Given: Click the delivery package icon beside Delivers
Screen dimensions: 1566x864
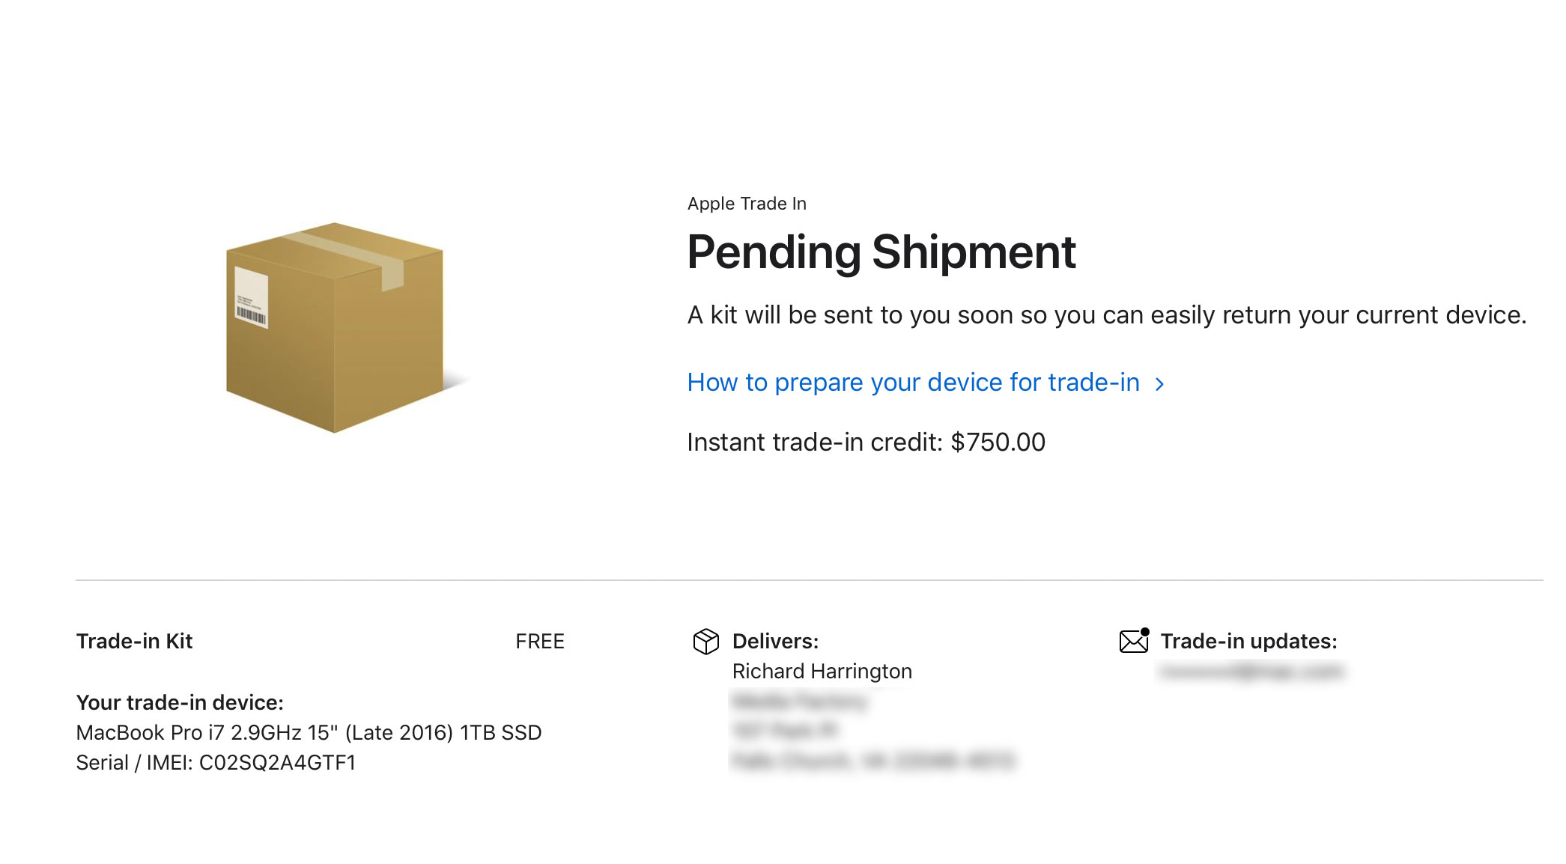Looking at the screenshot, I should point(705,642).
